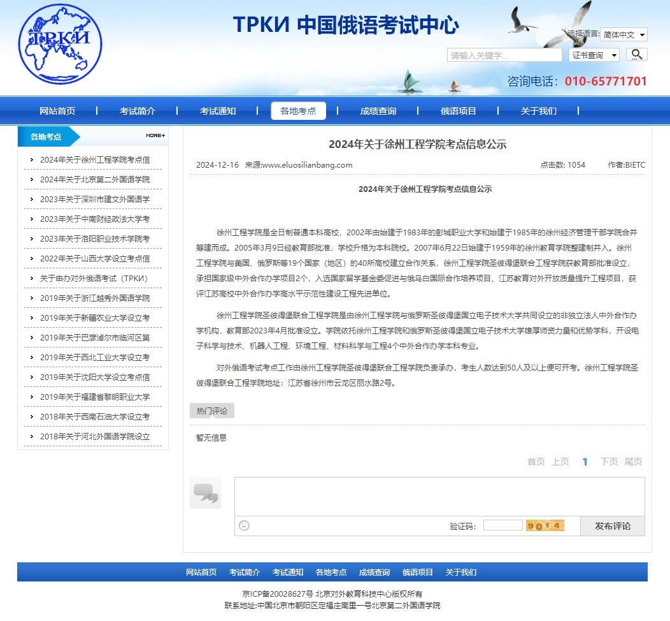Image resolution: width=670 pixels, height=621 pixels.
Task: Open 2019年关于西北工业大学设立考 sidebar link
Action: click(95, 358)
